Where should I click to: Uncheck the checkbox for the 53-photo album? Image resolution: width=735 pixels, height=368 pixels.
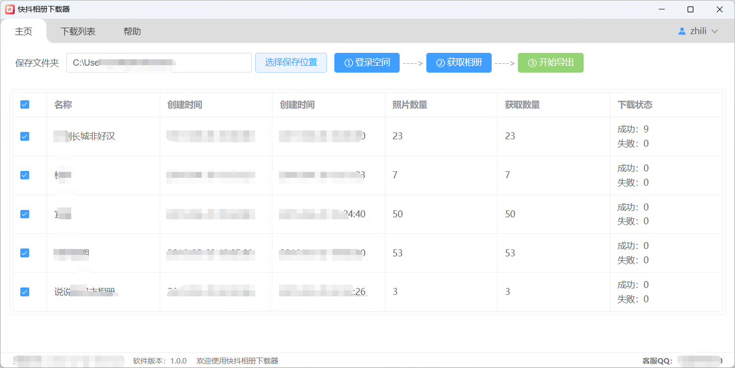coord(25,253)
